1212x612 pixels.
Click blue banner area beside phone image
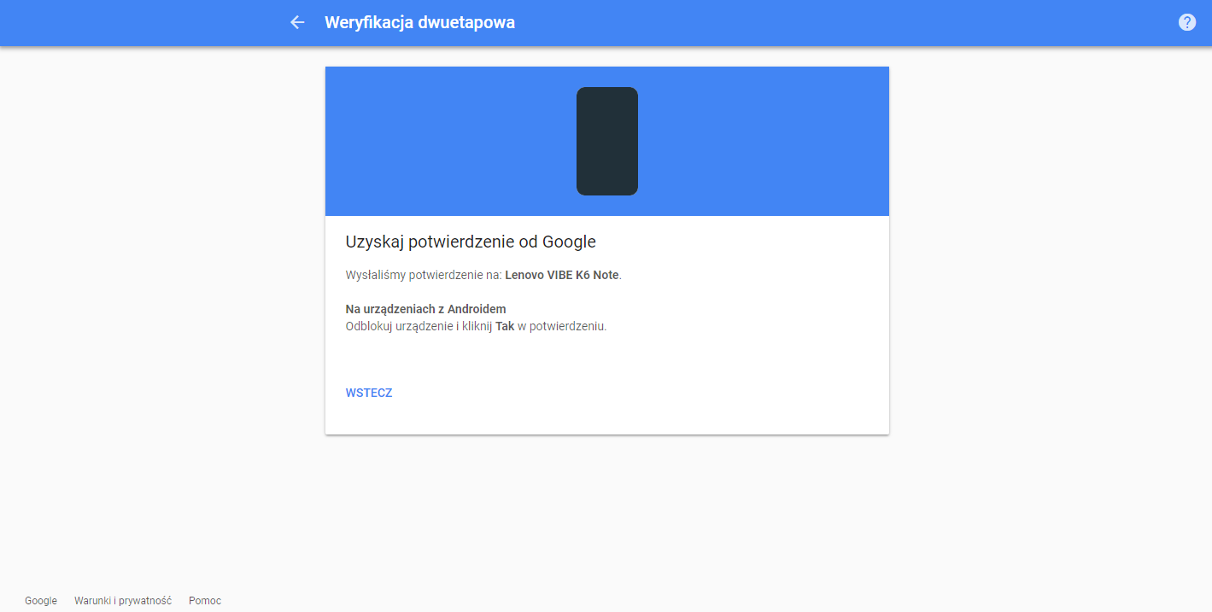(x=760, y=141)
